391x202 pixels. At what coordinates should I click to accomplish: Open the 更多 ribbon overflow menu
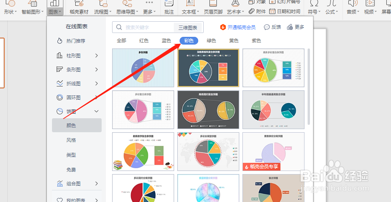coord(149,7)
